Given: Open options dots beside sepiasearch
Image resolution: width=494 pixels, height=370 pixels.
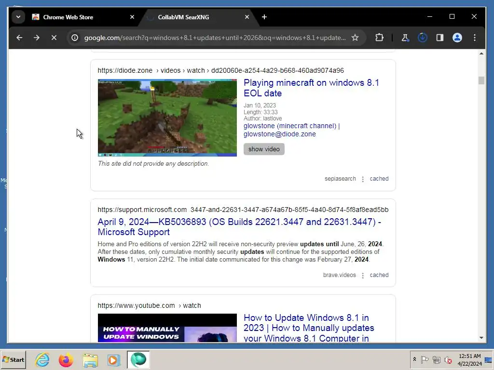Looking at the screenshot, I should click(363, 179).
